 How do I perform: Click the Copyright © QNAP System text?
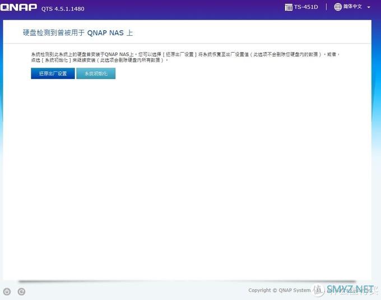click(279, 290)
